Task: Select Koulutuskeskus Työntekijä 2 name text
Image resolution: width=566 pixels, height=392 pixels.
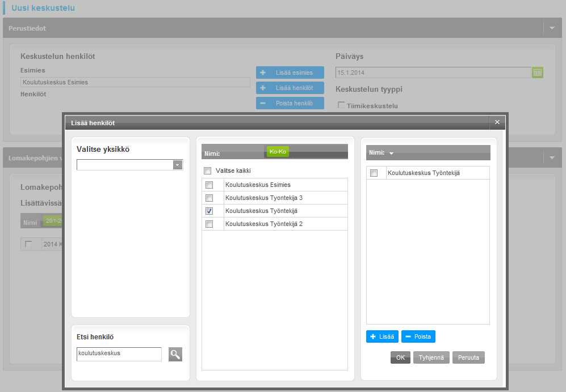Action: [264, 224]
